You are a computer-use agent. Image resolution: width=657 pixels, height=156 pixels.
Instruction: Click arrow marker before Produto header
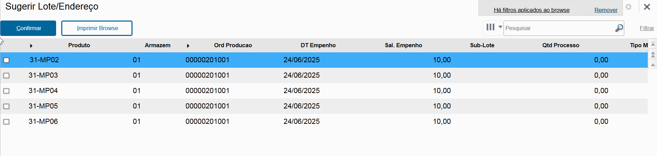pyautogui.click(x=31, y=45)
